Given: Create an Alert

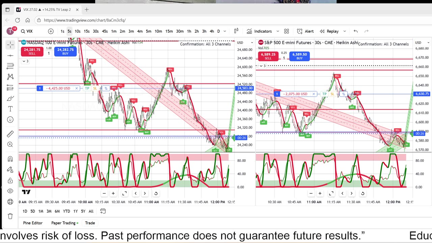Looking at the screenshot, I should coord(305,31).
